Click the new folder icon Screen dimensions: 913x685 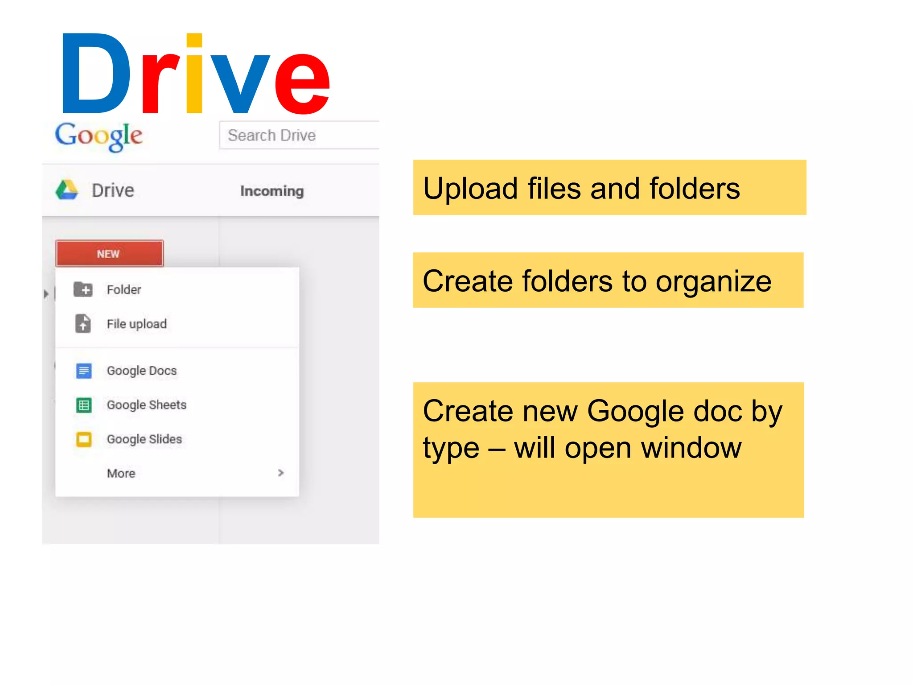[83, 289]
